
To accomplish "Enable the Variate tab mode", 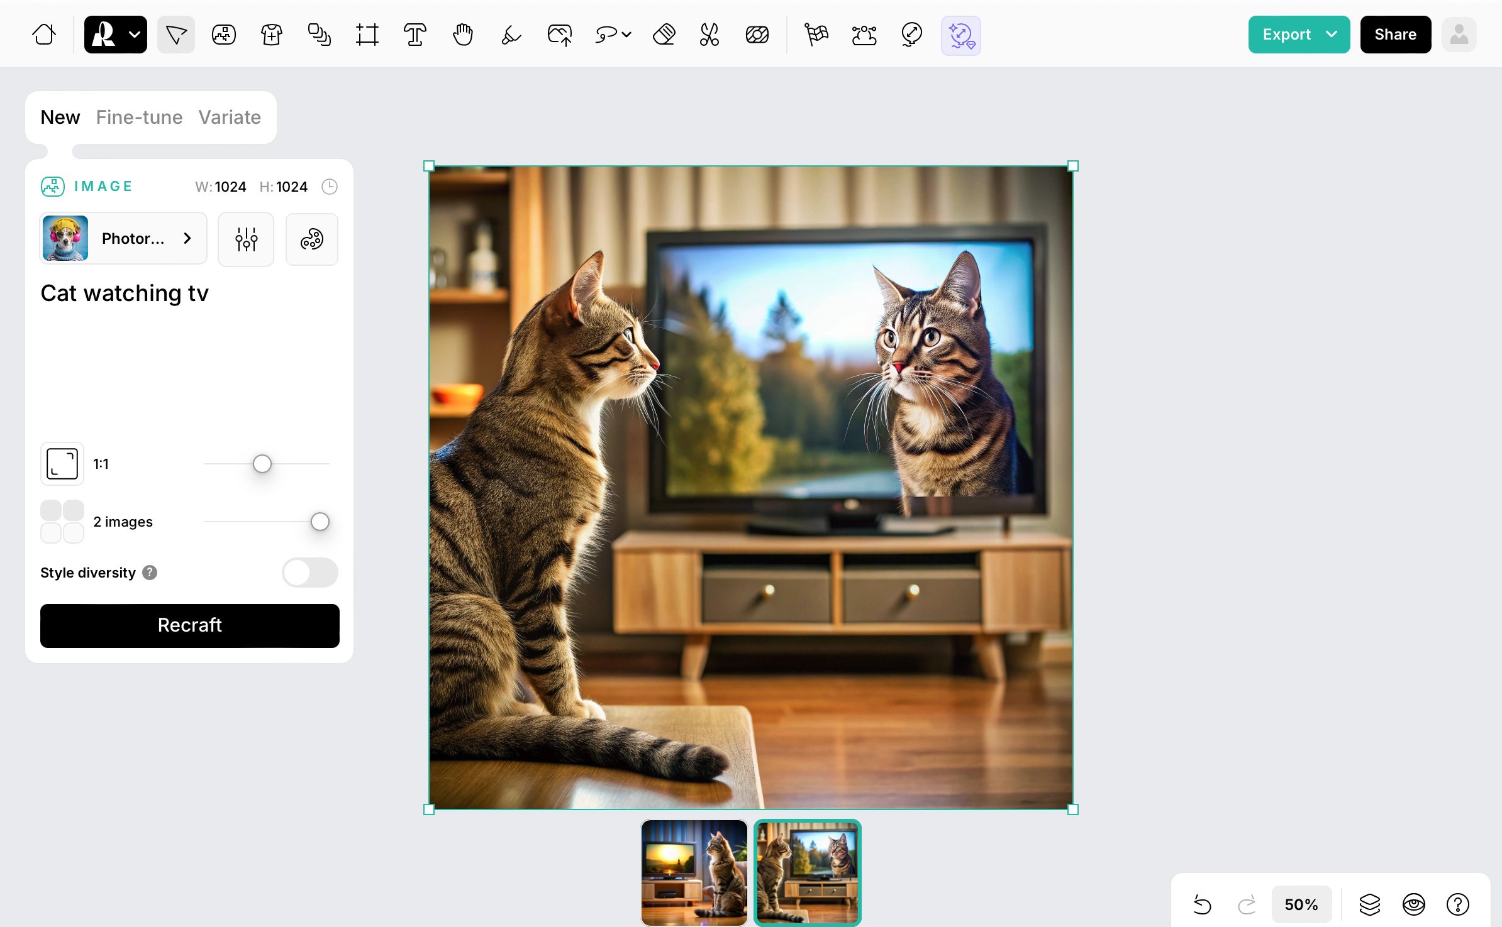I will 228,117.
